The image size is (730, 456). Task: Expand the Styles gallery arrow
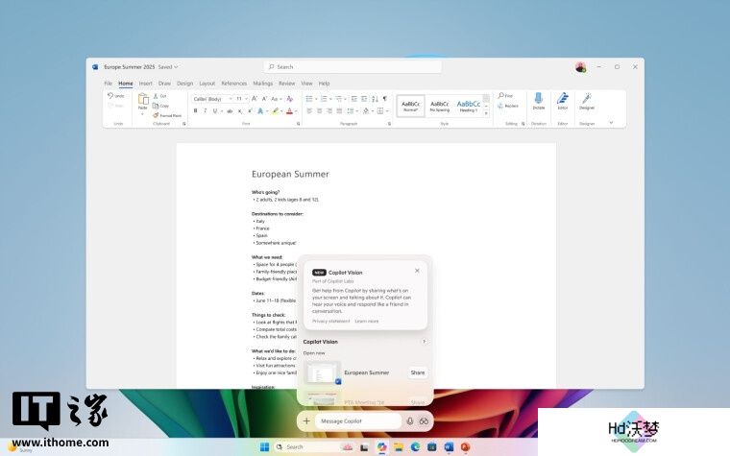(x=486, y=114)
